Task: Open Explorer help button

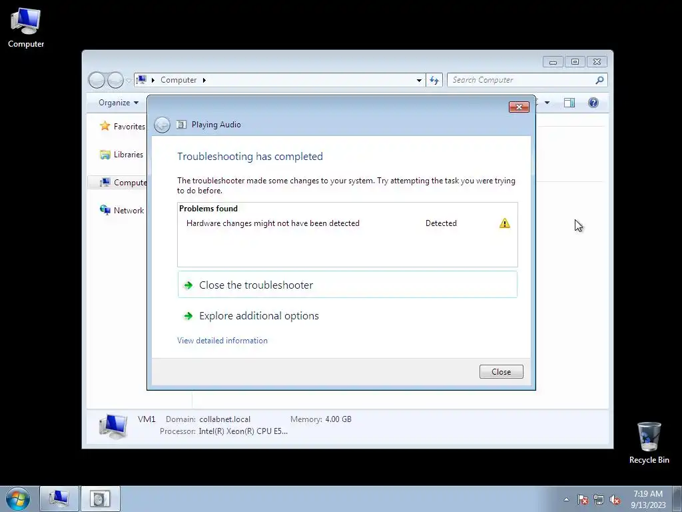Action: click(593, 103)
